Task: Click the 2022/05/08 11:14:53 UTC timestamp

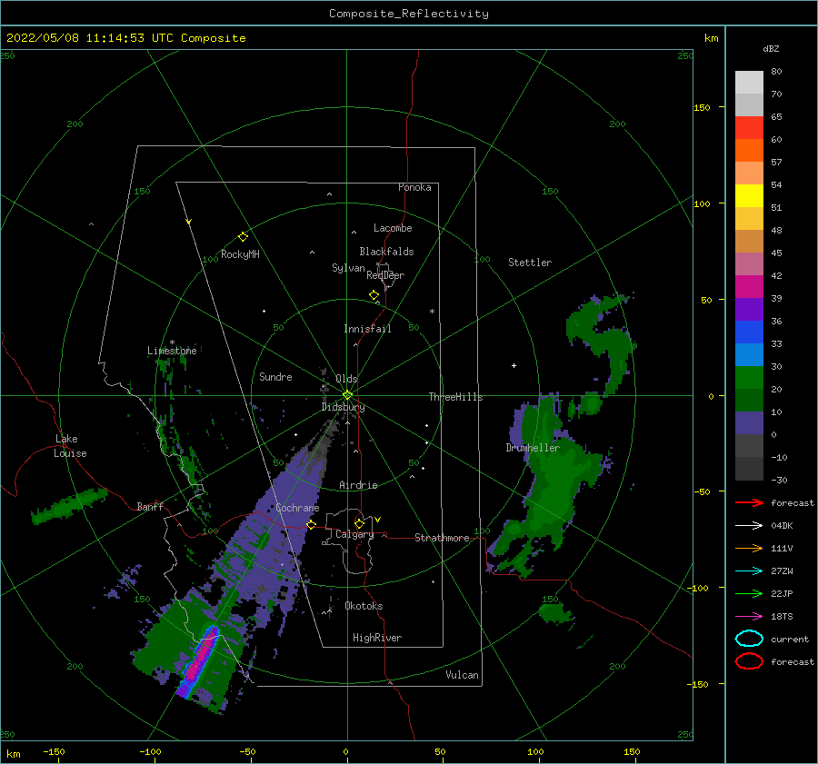Action: click(126, 38)
